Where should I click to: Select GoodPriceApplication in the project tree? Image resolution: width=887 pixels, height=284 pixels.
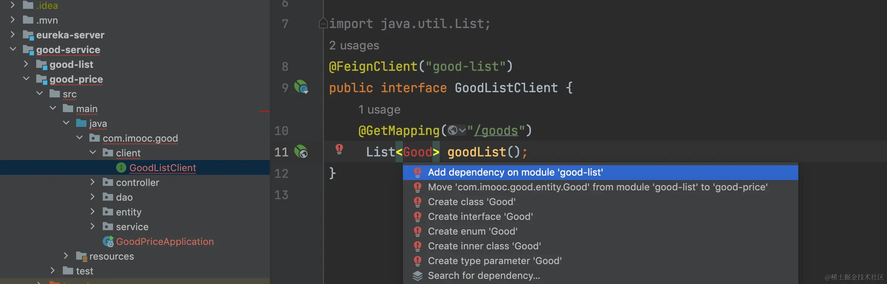click(165, 241)
